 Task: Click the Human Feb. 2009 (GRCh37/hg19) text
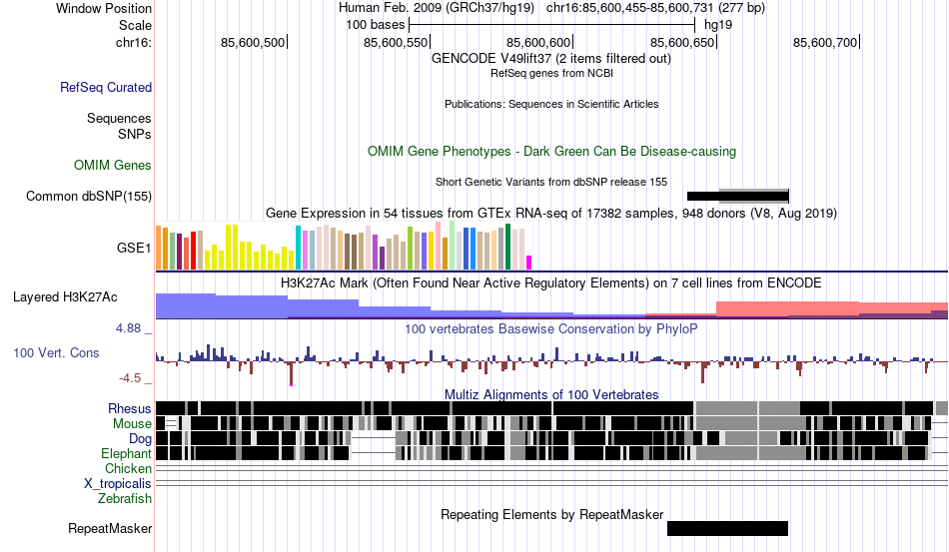tap(437, 8)
